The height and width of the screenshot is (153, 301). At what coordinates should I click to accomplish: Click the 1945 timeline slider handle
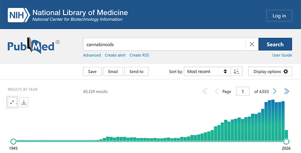pyautogui.click(x=13, y=142)
